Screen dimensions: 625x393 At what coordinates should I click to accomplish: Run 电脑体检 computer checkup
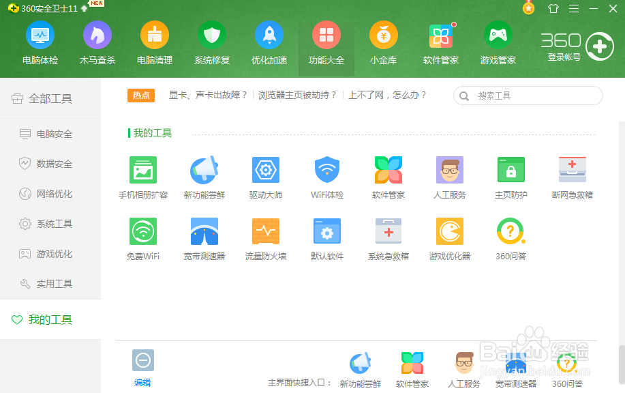(x=40, y=42)
